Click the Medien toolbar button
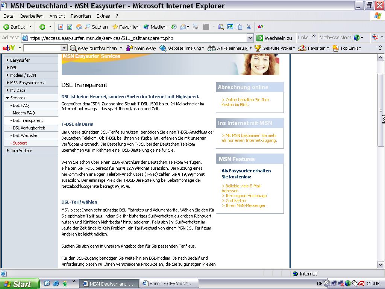 click(155, 27)
